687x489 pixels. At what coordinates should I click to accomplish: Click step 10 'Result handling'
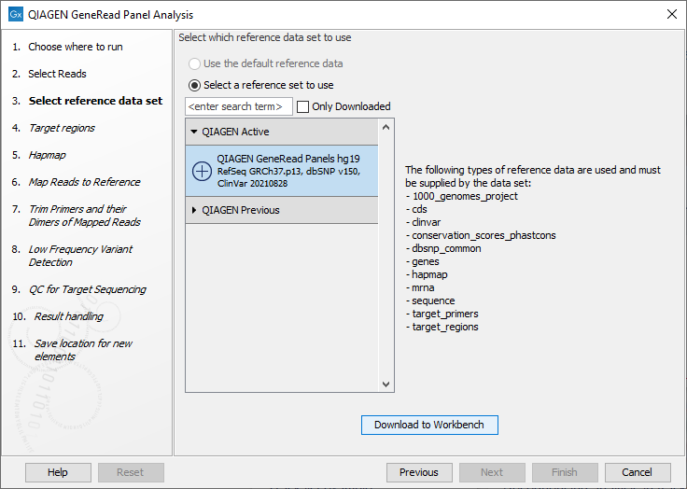69,316
